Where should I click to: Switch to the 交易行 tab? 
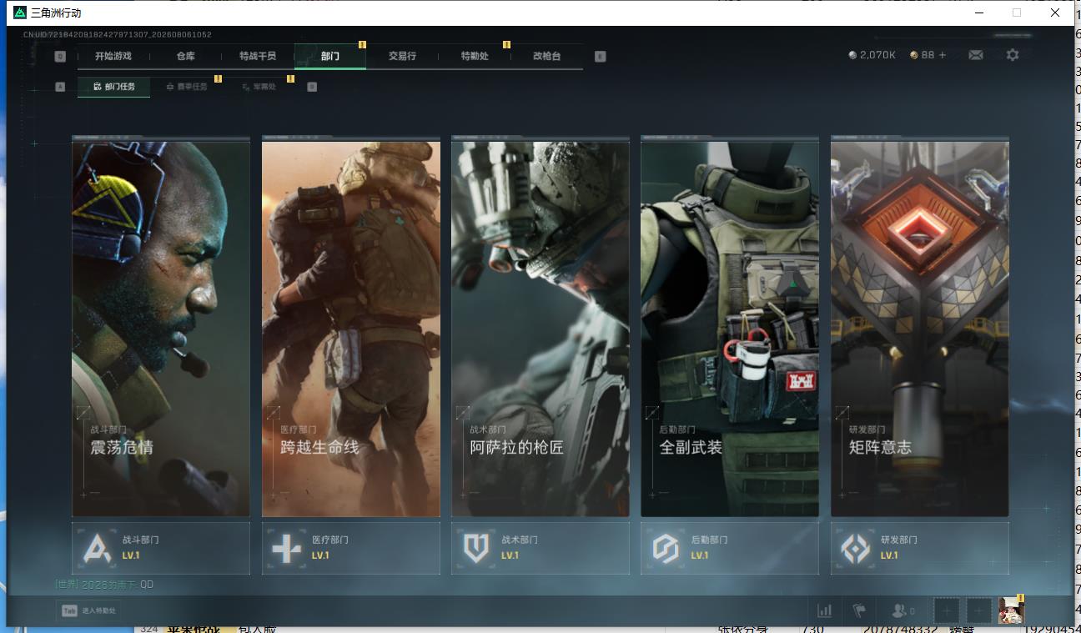tap(402, 57)
